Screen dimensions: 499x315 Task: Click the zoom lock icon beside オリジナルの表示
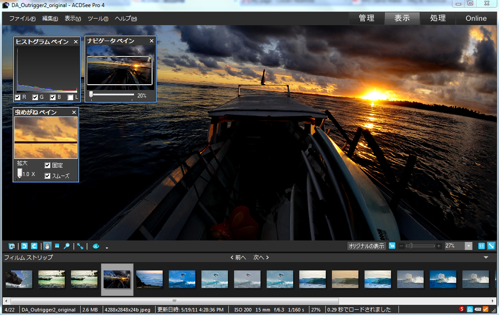(392, 246)
